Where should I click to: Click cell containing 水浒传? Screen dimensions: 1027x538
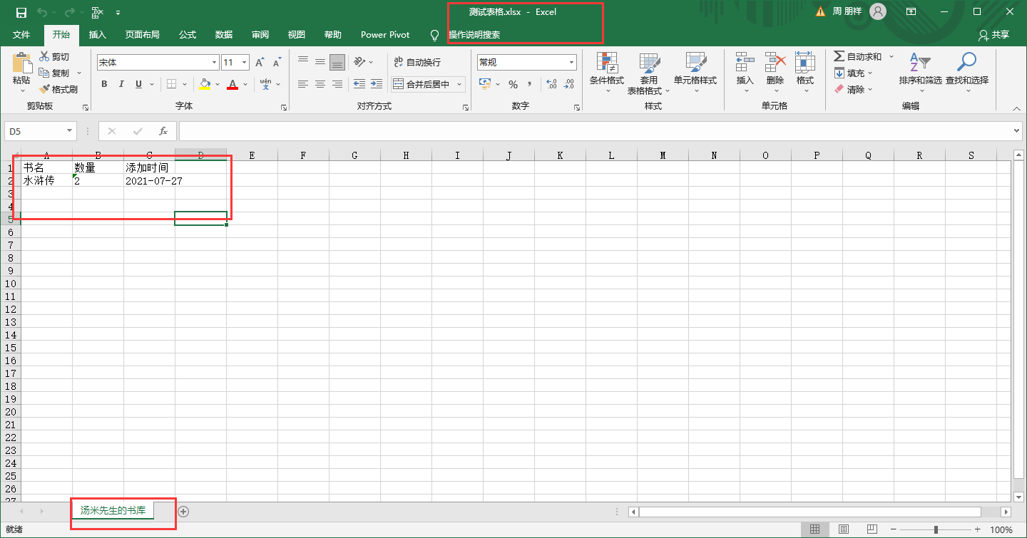coord(47,181)
